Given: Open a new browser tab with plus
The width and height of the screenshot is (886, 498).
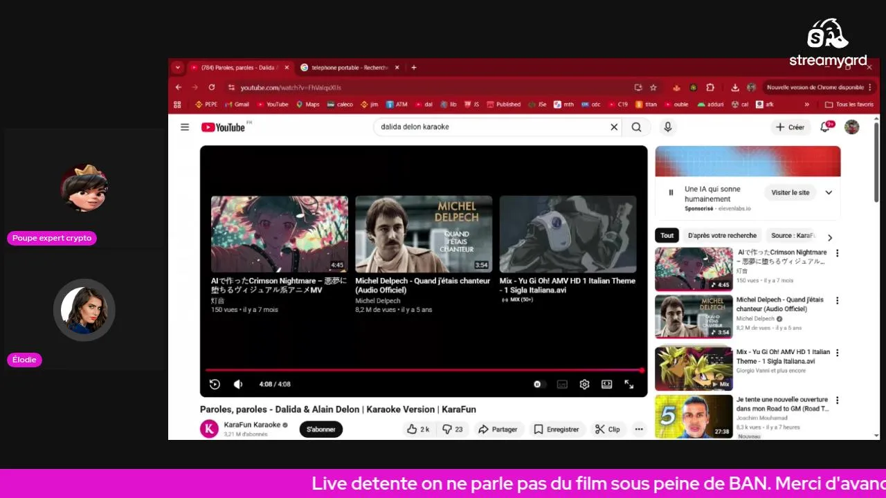Looking at the screenshot, I should pos(414,68).
